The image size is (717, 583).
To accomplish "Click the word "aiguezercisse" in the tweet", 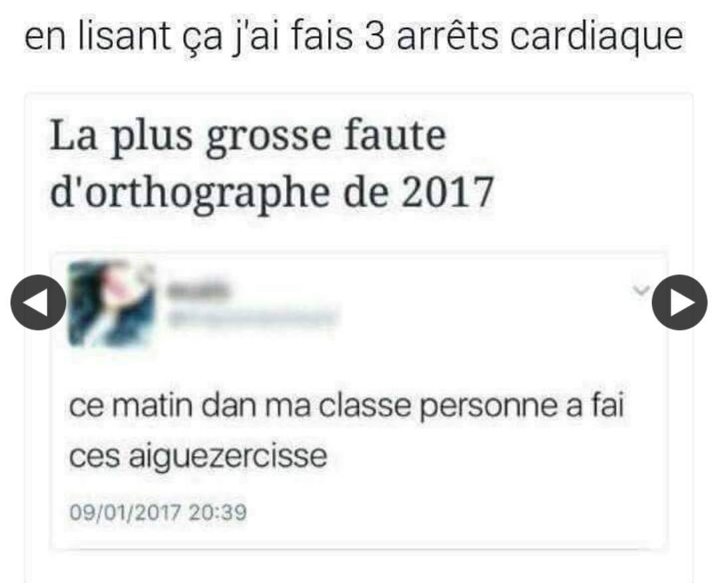I will (228, 456).
